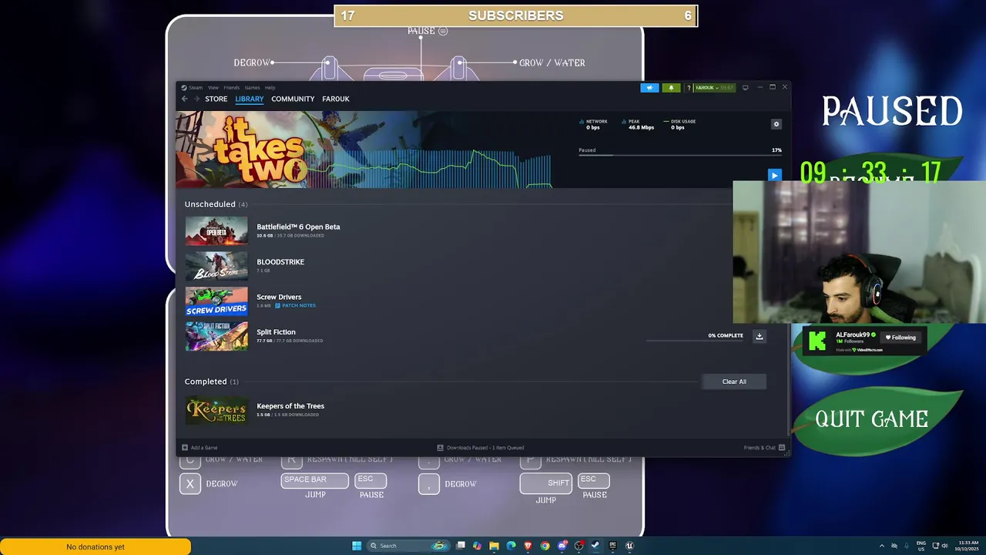Click Downloads Paused status text
The image size is (986, 555).
(x=485, y=448)
